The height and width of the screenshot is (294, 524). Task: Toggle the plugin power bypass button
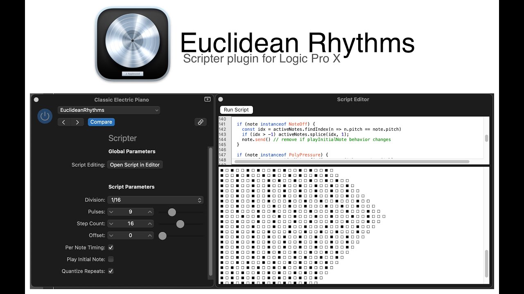(45, 116)
